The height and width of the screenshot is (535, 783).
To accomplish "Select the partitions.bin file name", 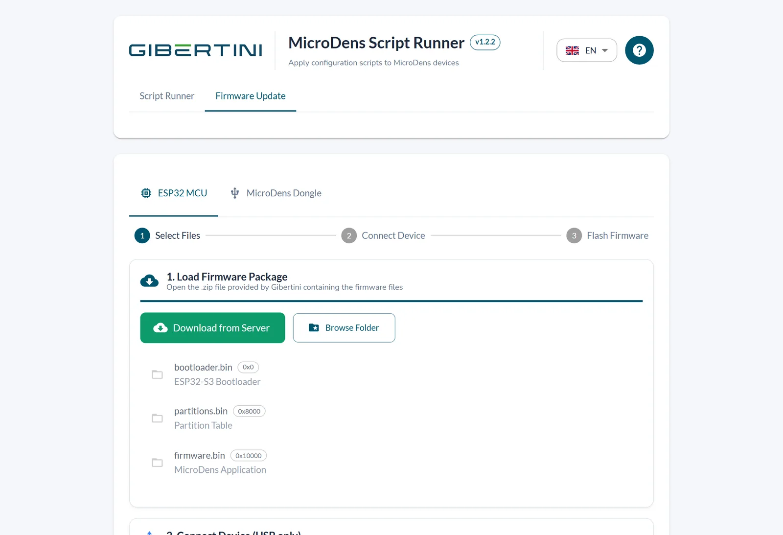I will click(201, 411).
